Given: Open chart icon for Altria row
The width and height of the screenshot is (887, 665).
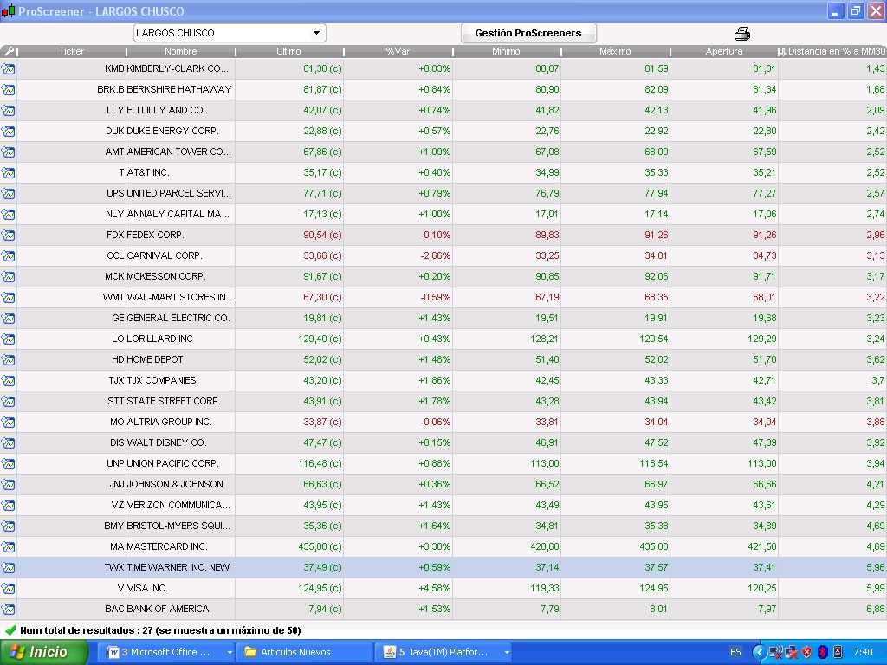Looking at the screenshot, I should pos(9,423).
